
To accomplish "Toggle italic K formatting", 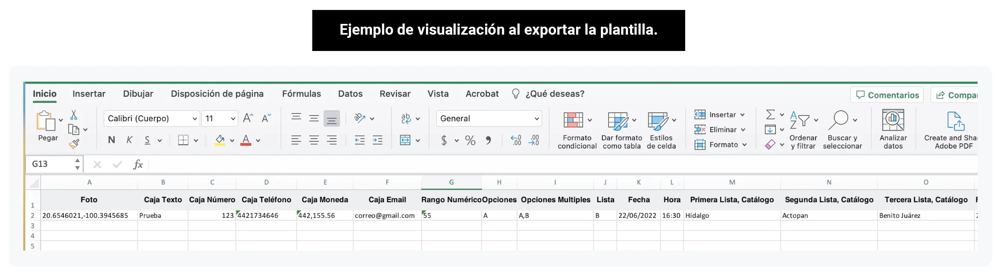I will coord(129,140).
